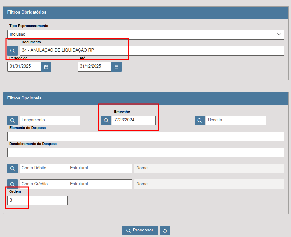Image resolution: width=291 pixels, height=237 pixels.
Task: Open the Até date calendar picker
Action: [x=116, y=67]
